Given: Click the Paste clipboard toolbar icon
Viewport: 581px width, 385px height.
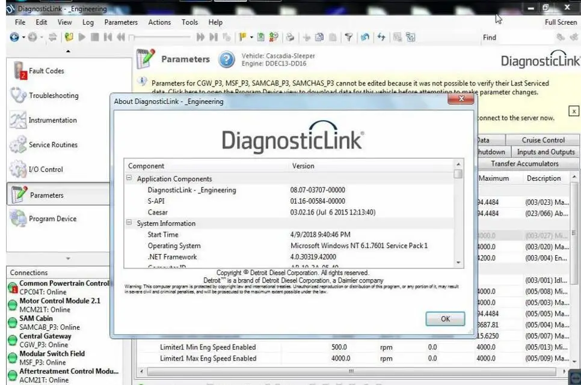Looking at the screenshot, I should coord(333,37).
